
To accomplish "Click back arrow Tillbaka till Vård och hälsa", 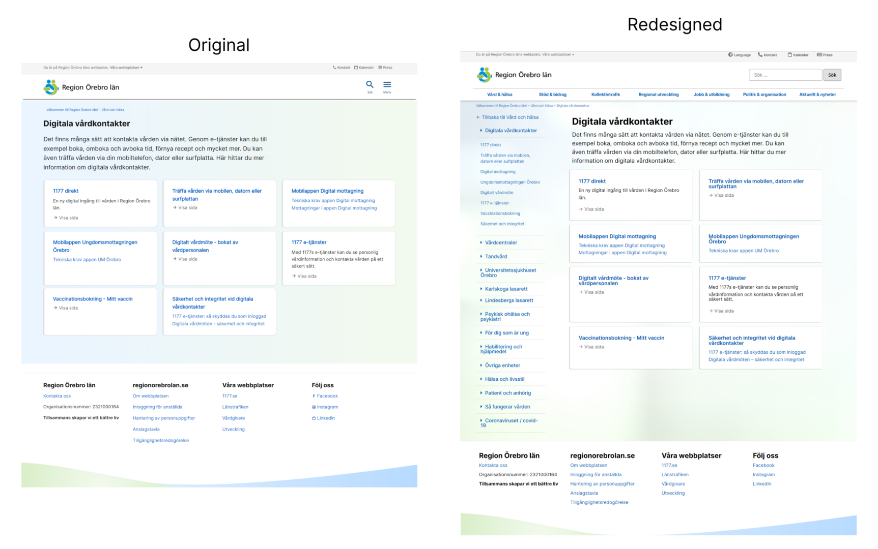I will (478, 117).
